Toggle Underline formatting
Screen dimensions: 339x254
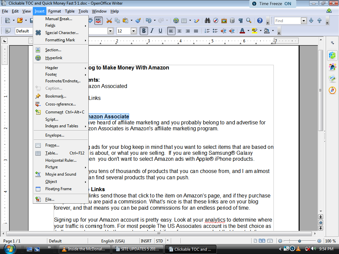tap(160, 31)
